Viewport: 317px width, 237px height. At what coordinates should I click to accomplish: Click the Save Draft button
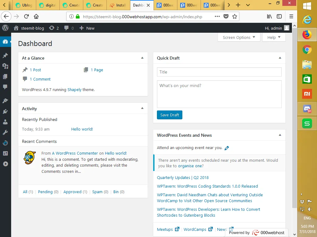coord(170,115)
